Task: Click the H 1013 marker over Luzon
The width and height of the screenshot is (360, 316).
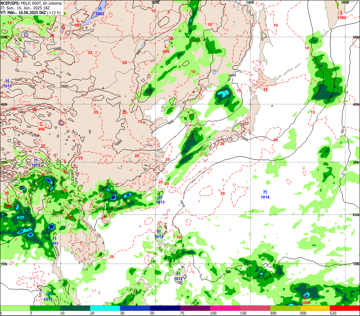Action: pos(159,234)
